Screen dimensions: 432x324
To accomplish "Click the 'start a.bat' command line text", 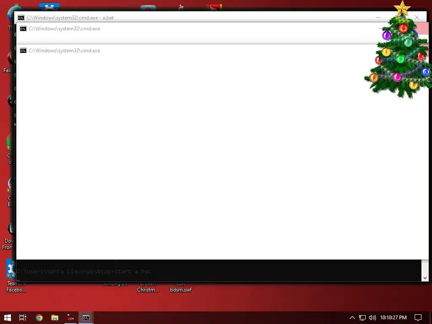I will tap(133, 272).
